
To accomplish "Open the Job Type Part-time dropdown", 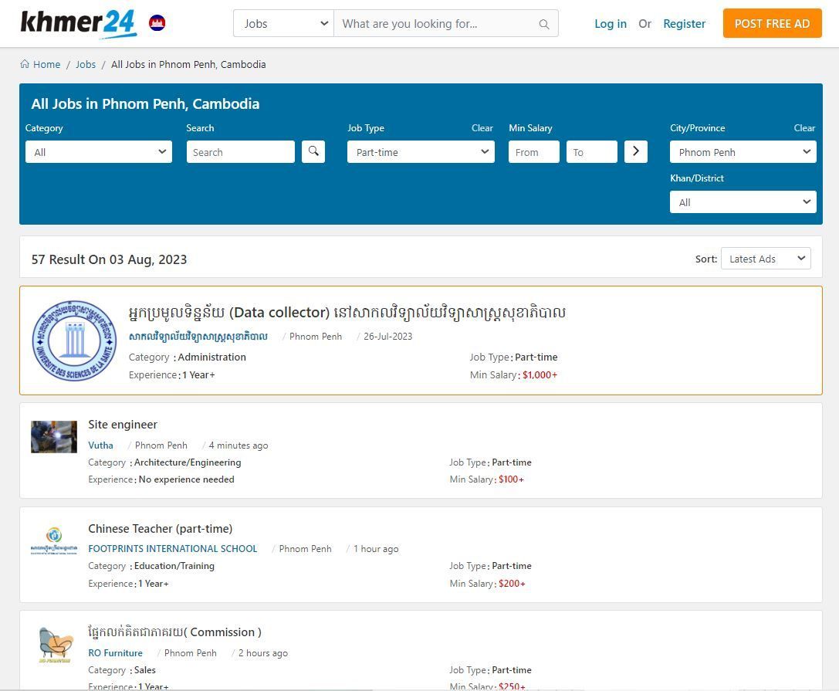I will (x=421, y=152).
